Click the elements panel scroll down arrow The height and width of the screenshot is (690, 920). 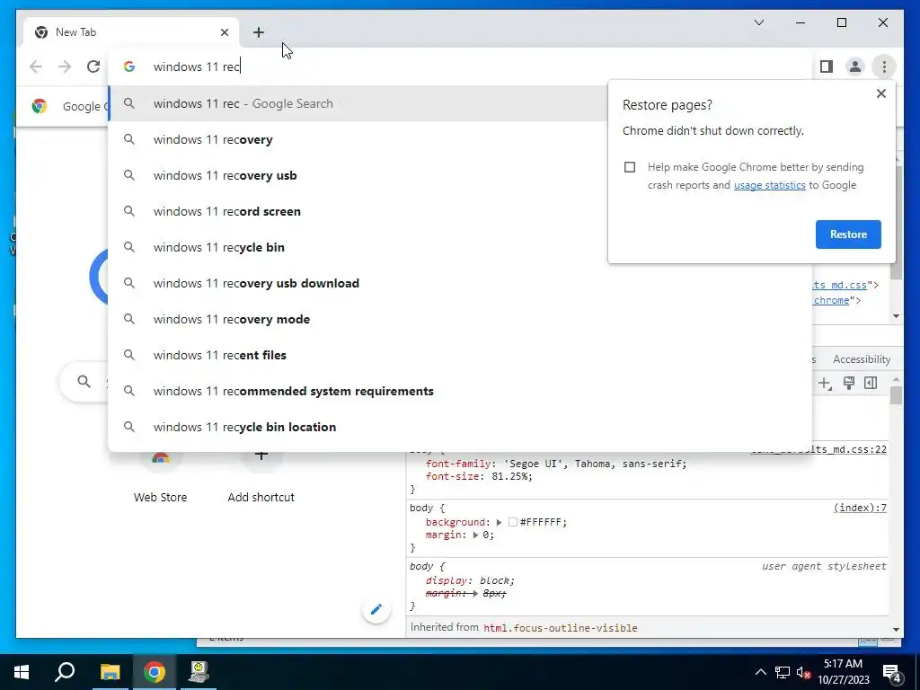[x=896, y=315]
